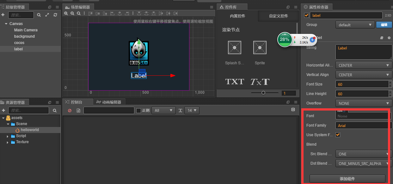This screenshot has height=184, width=393.
Task: Open the Label component gear settings
Action: click(x=389, y=38)
